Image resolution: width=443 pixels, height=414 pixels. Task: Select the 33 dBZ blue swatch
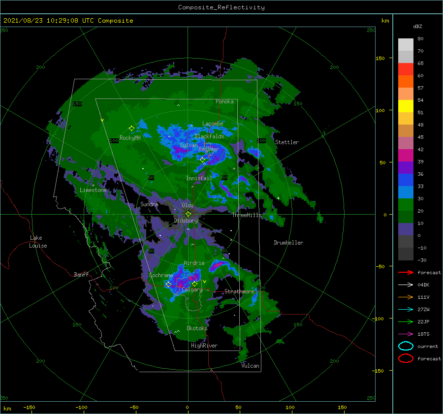tap(406, 180)
